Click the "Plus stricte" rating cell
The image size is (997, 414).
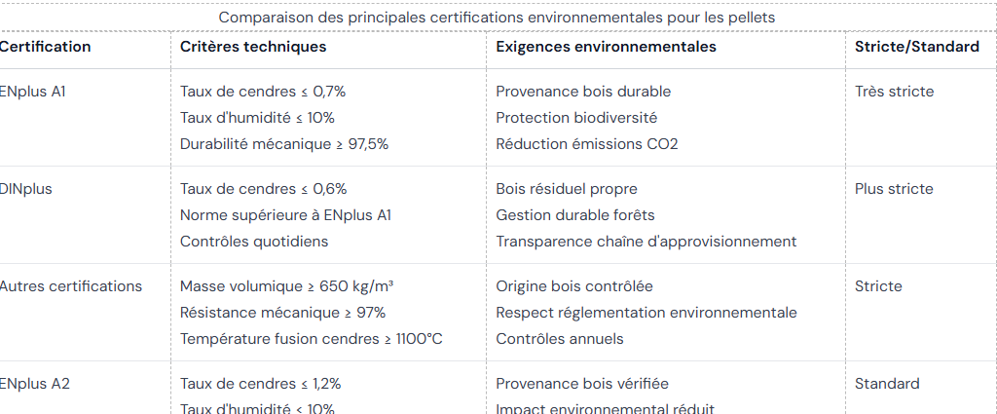click(894, 189)
